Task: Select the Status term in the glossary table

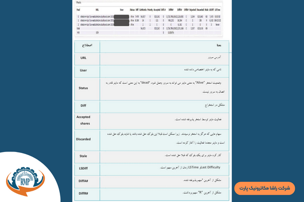Action: coord(84,88)
